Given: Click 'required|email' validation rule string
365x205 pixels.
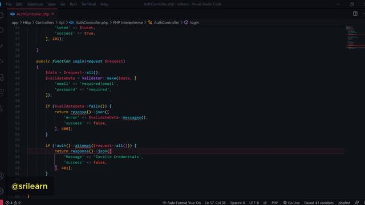Looking at the screenshot, I should coord(98,84).
